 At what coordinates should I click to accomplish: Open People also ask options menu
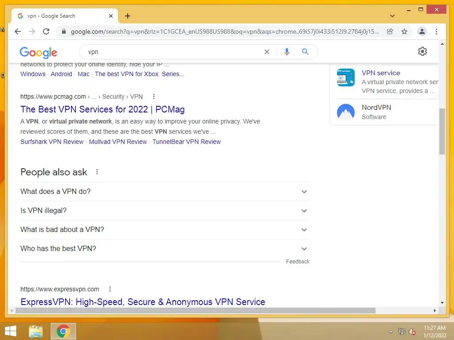[97, 172]
